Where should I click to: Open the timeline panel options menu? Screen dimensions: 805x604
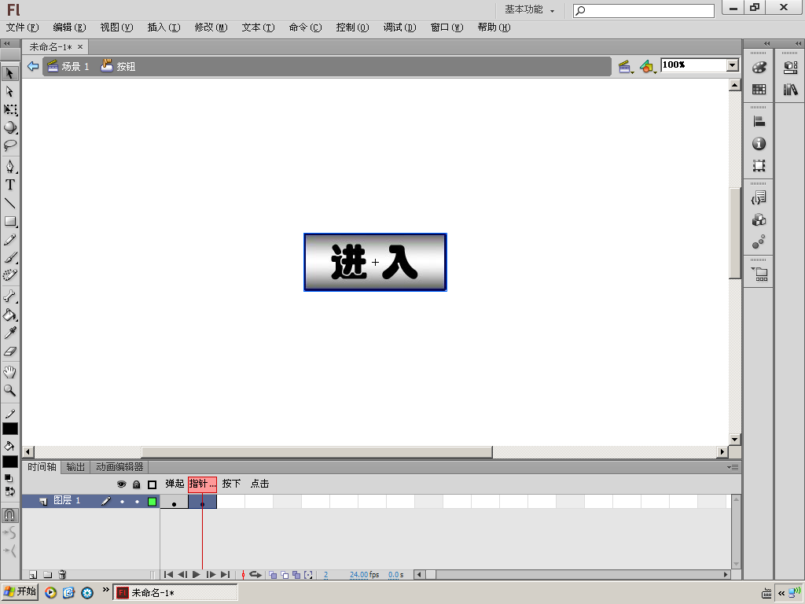click(x=733, y=467)
